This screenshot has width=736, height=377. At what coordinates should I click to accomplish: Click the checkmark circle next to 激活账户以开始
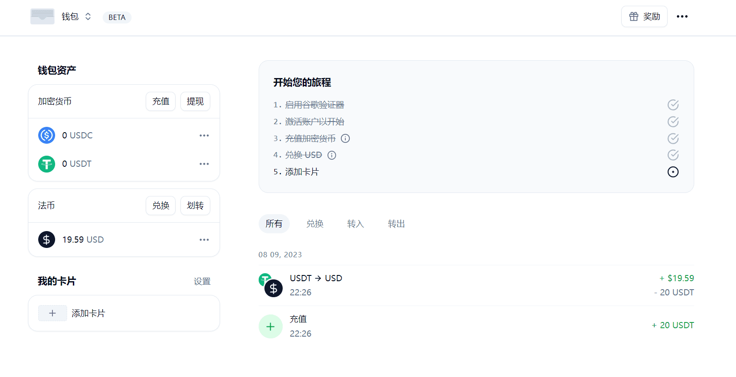672,122
